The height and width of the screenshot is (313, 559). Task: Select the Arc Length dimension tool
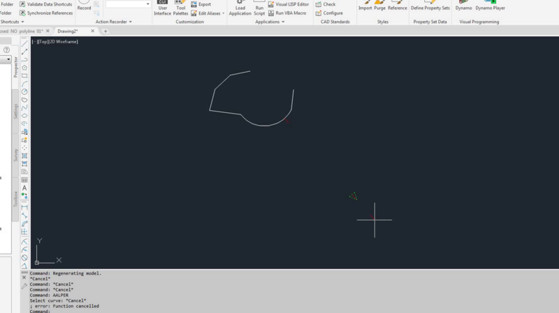pos(24,224)
